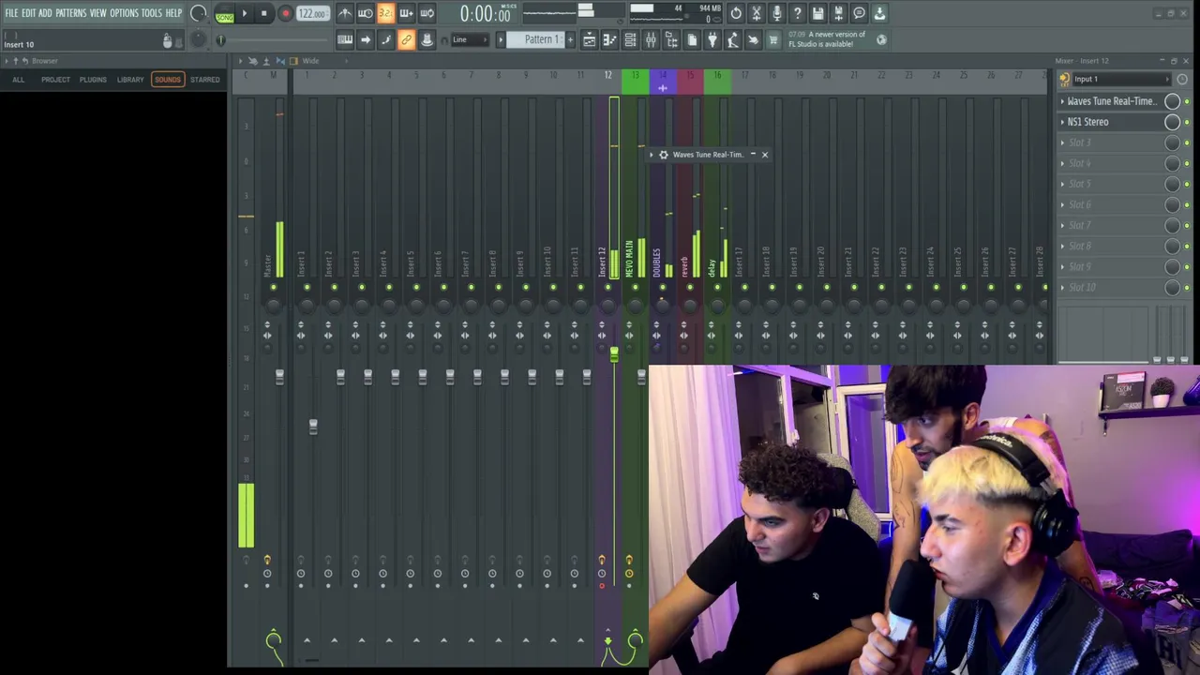Click the Insert 12 volume fader handle
1200x675 pixels.
pos(614,354)
